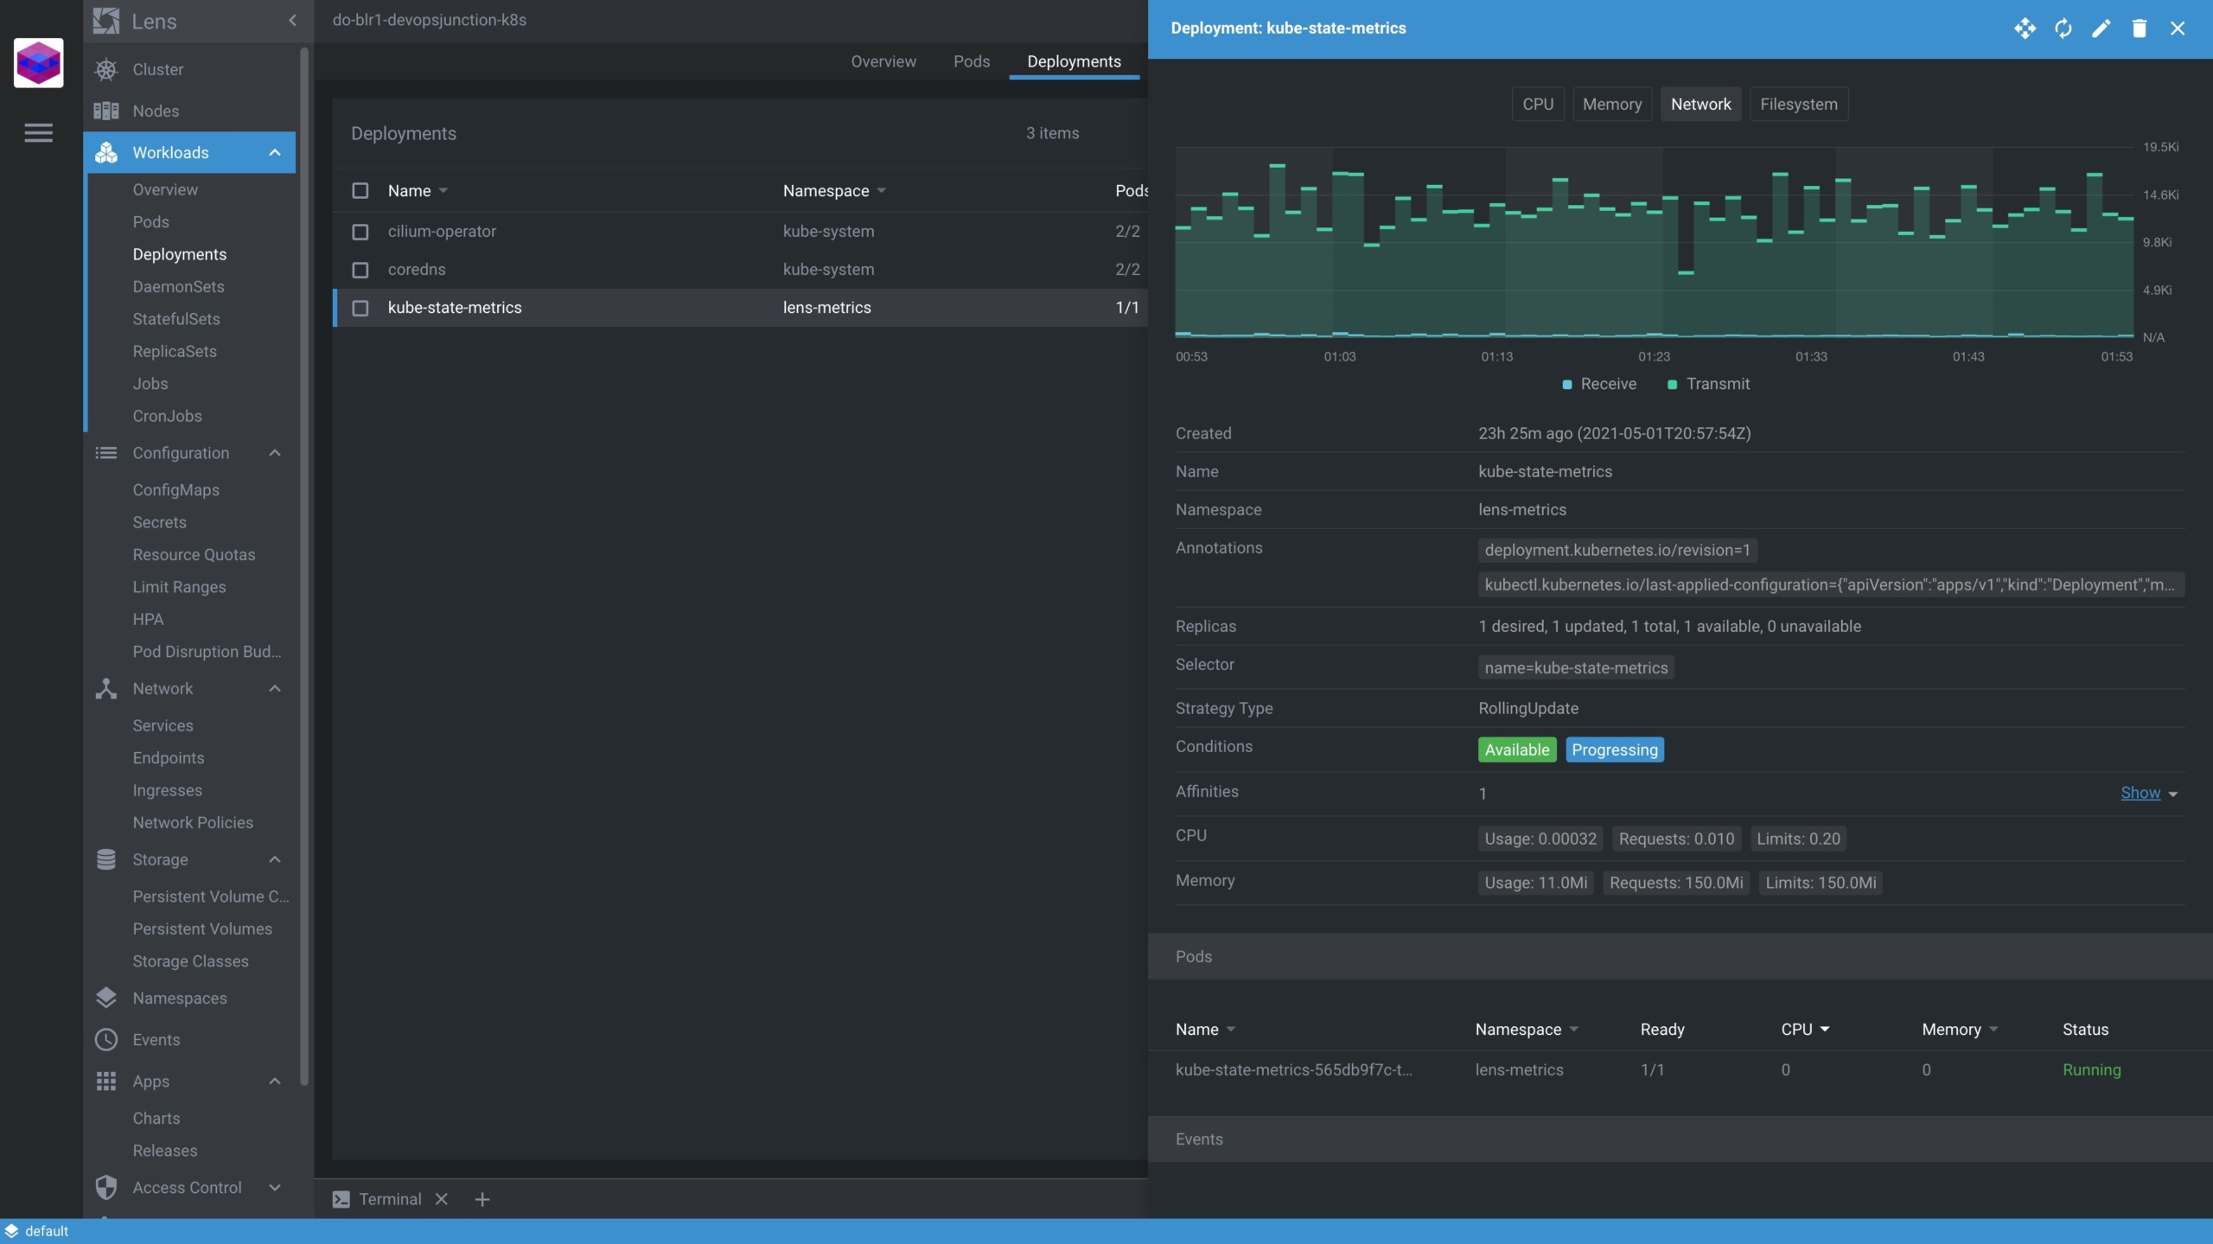This screenshot has width=2213, height=1244.
Task: Click the Progressing condition badge
Action: coord(1615,750)
